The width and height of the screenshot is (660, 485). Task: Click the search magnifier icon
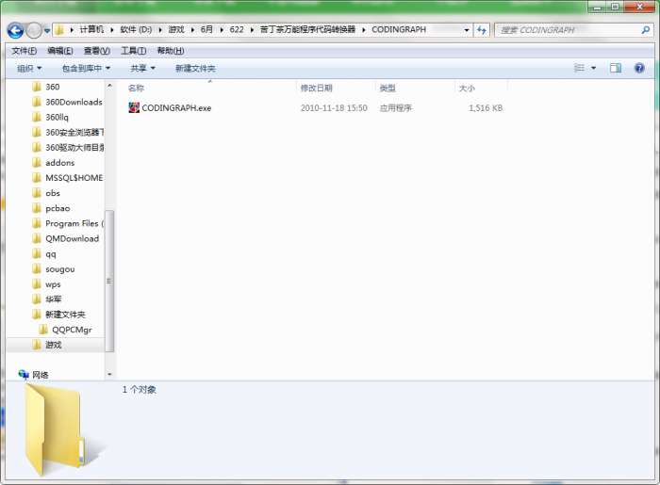coord(645,30)
